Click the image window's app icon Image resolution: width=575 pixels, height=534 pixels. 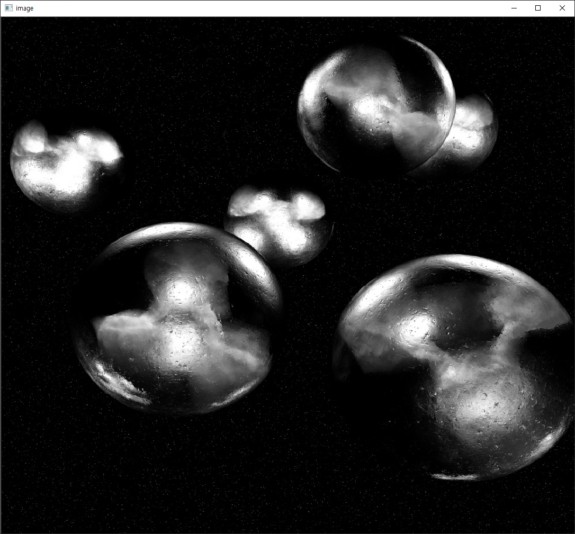point(9,8)
